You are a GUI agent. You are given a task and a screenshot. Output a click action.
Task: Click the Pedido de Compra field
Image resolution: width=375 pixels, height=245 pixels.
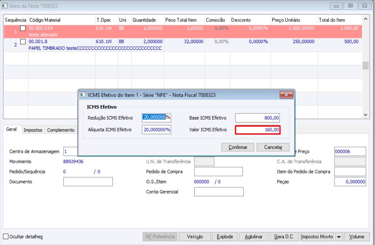(218, 171)
